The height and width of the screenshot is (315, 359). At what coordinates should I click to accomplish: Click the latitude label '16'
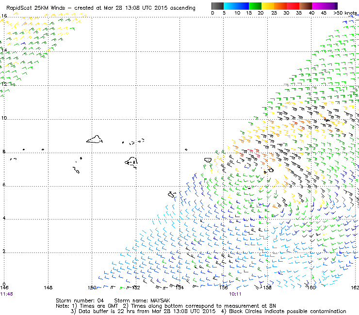click(x=4, y=16)
